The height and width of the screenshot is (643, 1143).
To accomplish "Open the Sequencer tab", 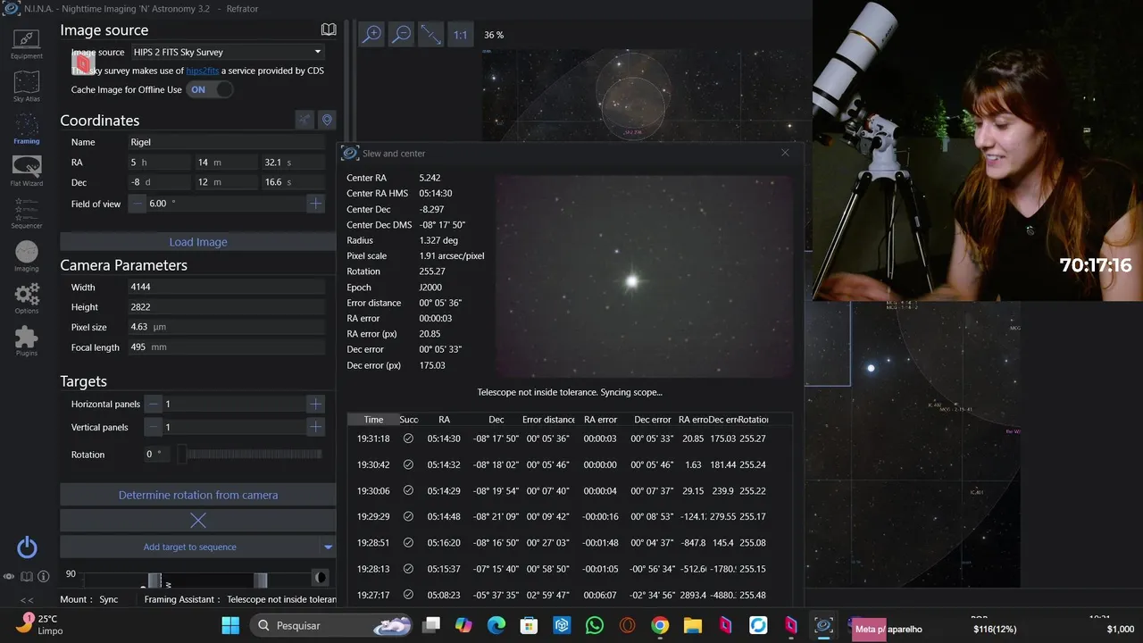I will pyautogui.click(x=27, y=214).
